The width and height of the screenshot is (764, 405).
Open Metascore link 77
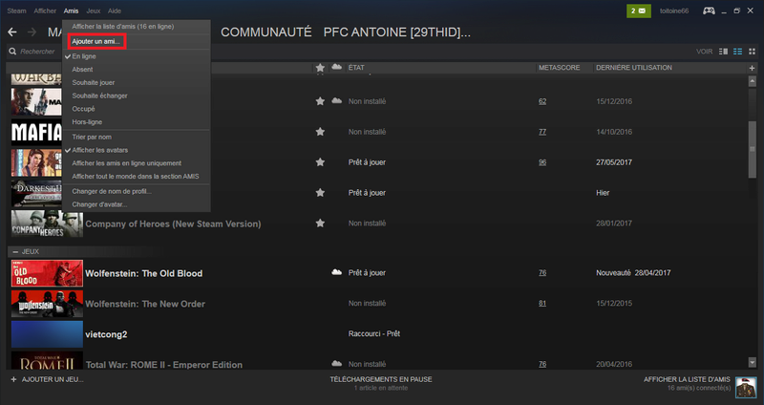(x=542, y=132)
